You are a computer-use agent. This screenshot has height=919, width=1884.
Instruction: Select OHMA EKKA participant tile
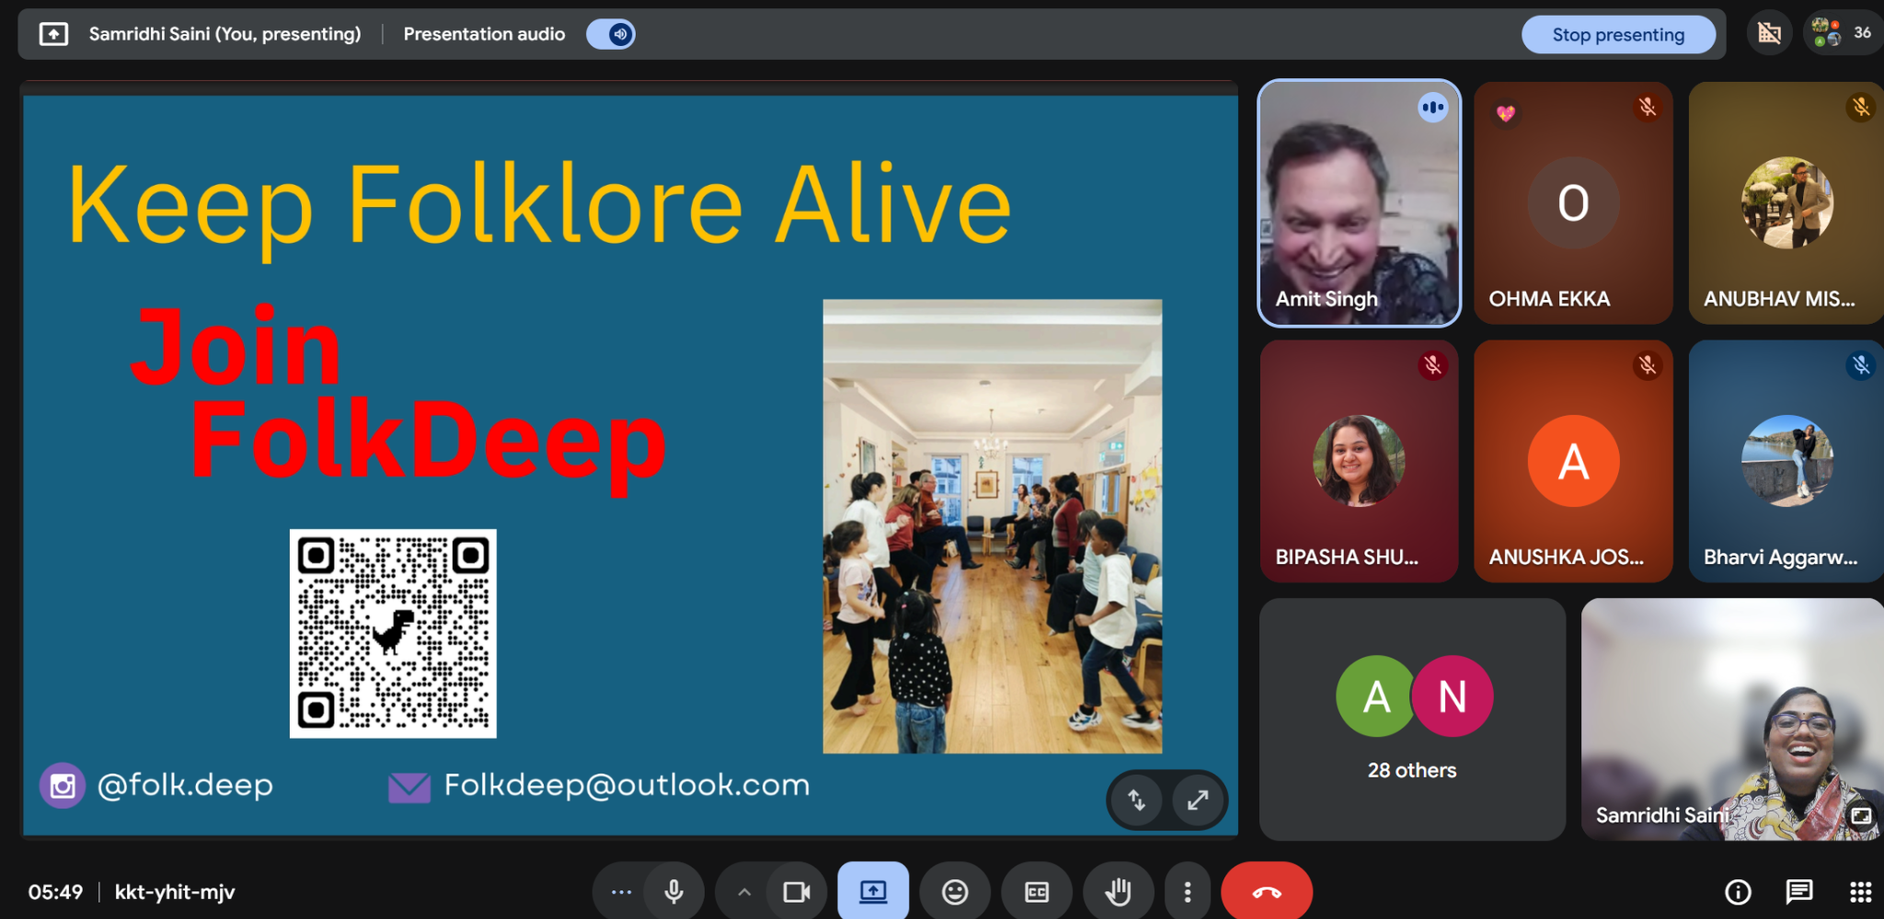click(x=1573, y=202)
